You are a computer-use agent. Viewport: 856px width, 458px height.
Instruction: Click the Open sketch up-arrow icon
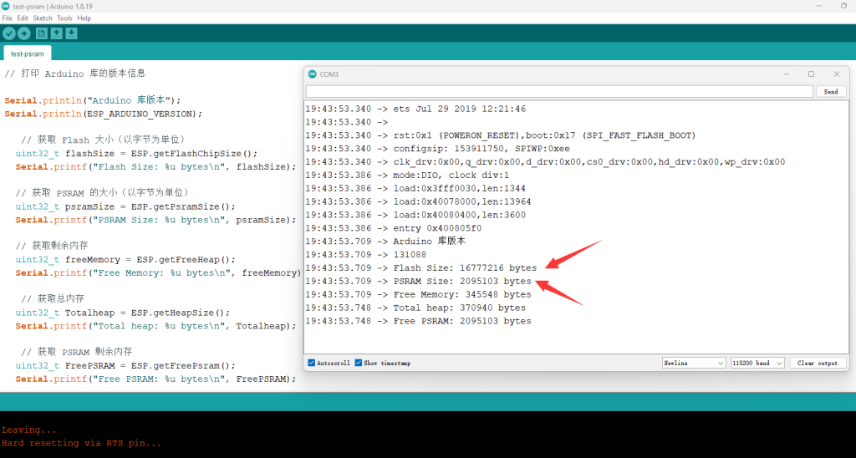click(x=56, y=33)
